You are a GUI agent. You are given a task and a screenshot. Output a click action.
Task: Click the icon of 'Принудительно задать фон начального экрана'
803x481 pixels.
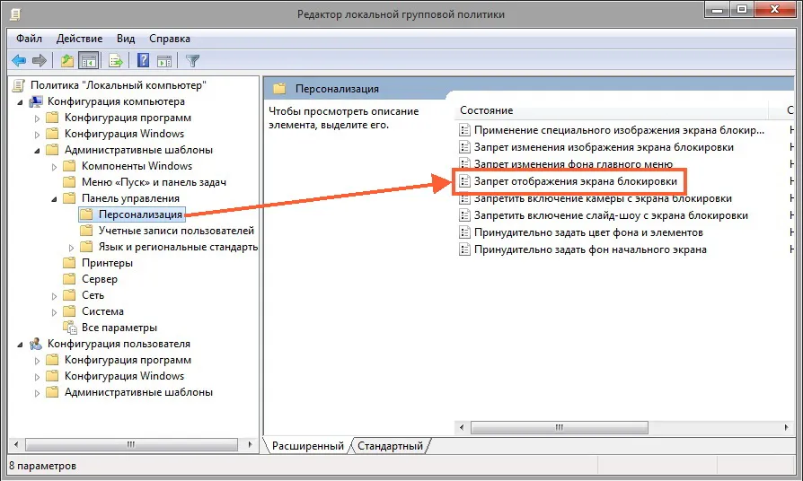coord(464,249)
